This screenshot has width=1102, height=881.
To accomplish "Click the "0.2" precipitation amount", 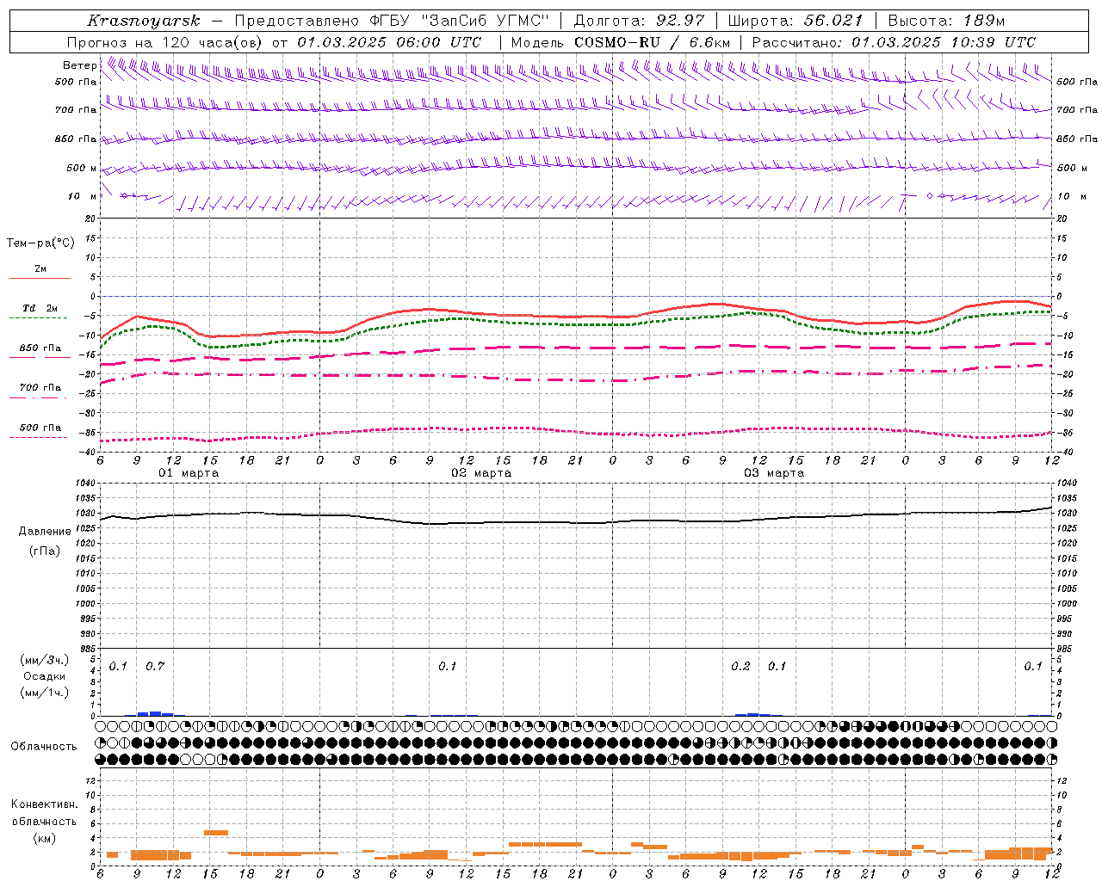I will 740,667.
